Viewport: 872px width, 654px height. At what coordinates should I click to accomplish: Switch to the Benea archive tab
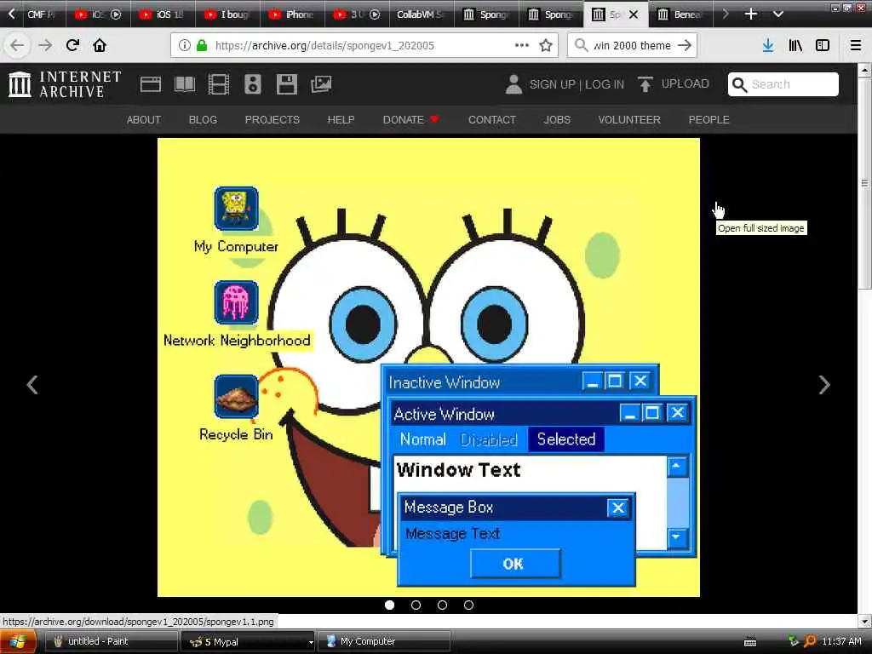tap(680, 14)
